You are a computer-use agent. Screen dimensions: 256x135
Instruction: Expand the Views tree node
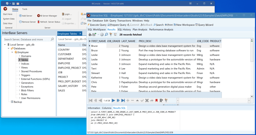pos(19,67)
